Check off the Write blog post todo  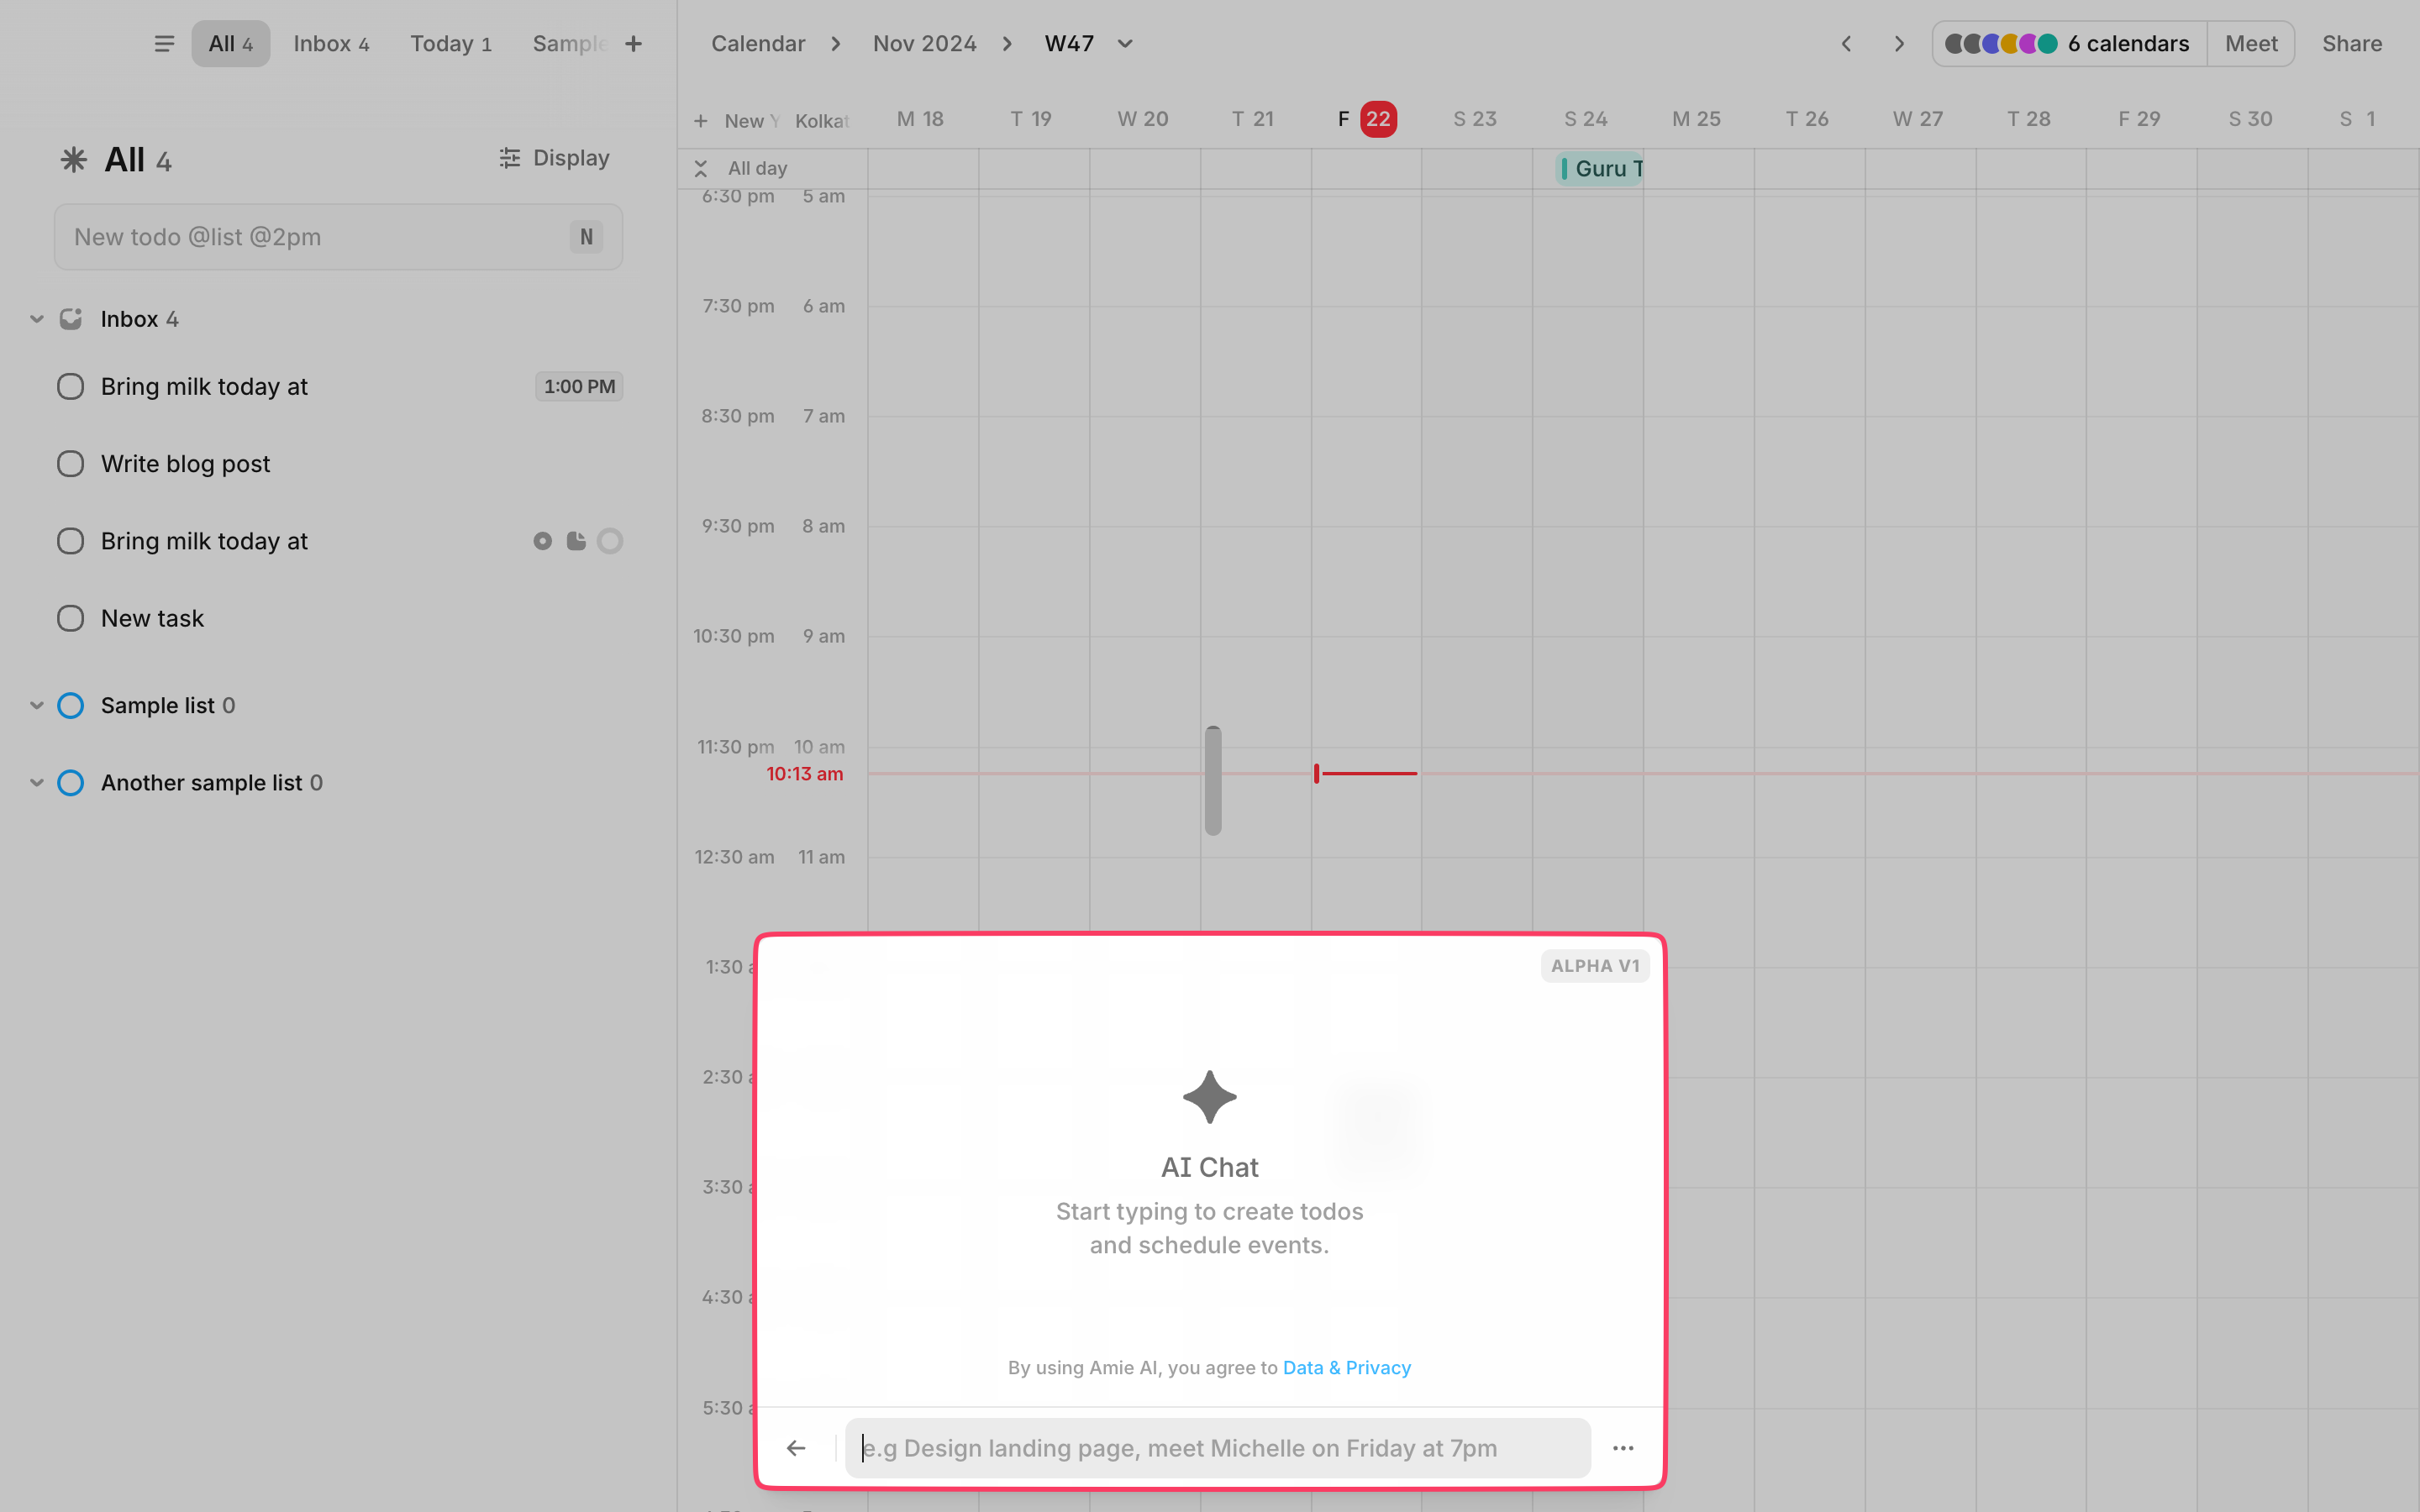coord(70,464)
